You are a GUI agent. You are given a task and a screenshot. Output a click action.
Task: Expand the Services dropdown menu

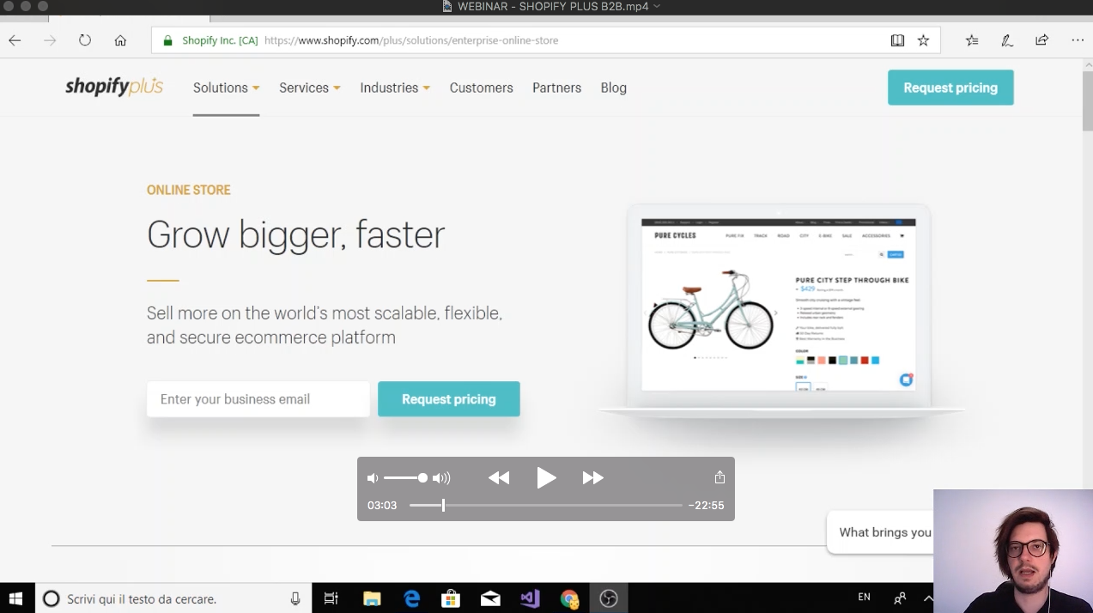pos(310,88)
